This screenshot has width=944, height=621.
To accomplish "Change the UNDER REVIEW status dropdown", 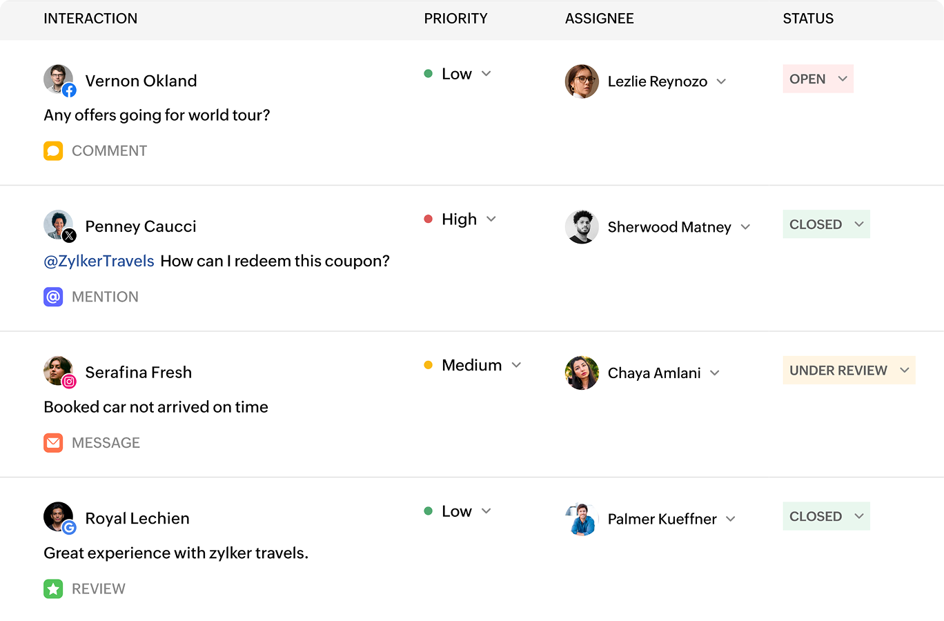I will tap(904, 371).
